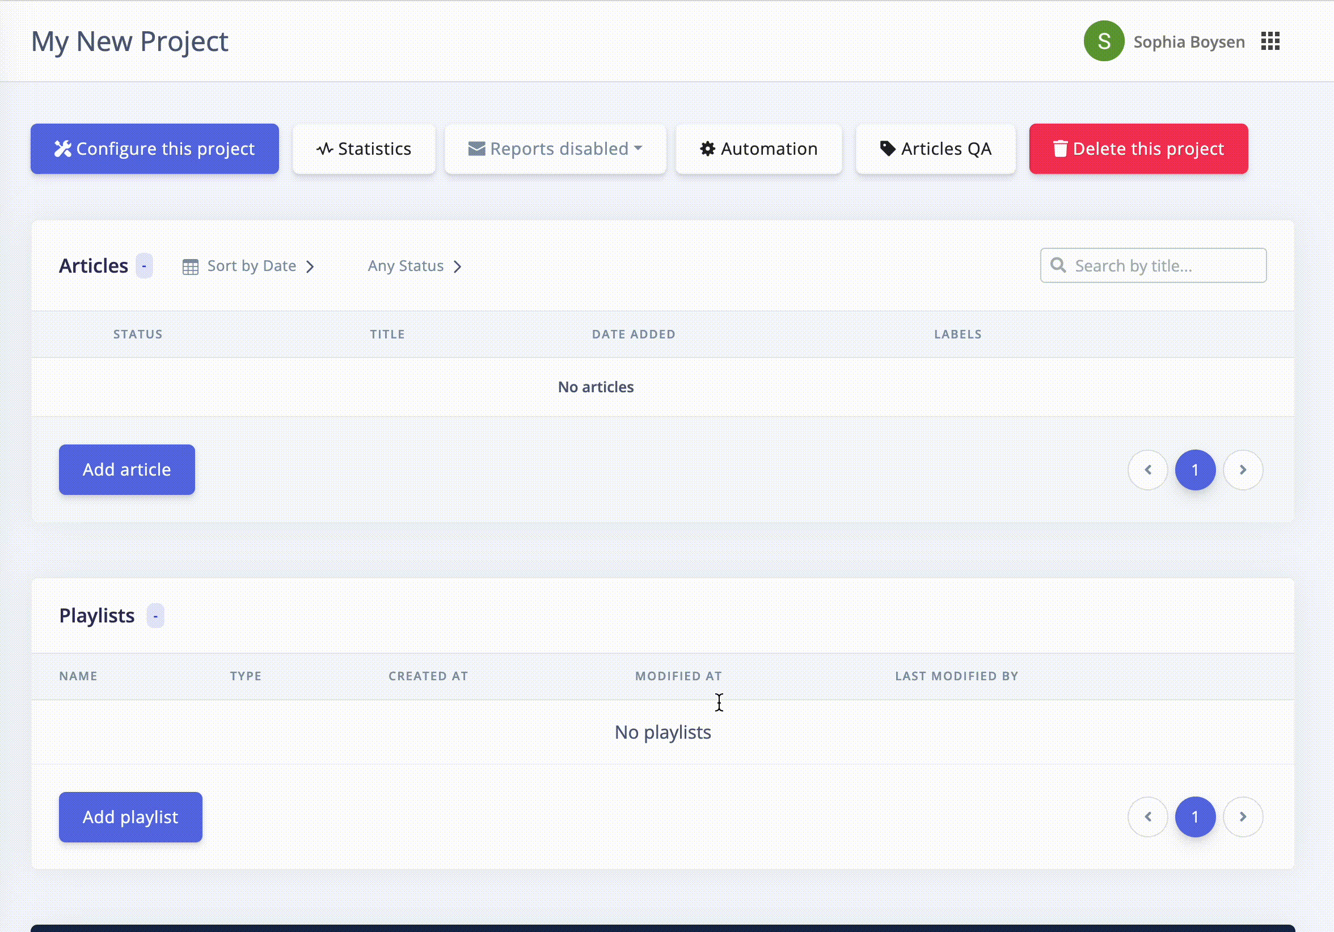Viewport: 1334px width, 932px height.
Task: Click the Add article button
Action: point(126,470)
